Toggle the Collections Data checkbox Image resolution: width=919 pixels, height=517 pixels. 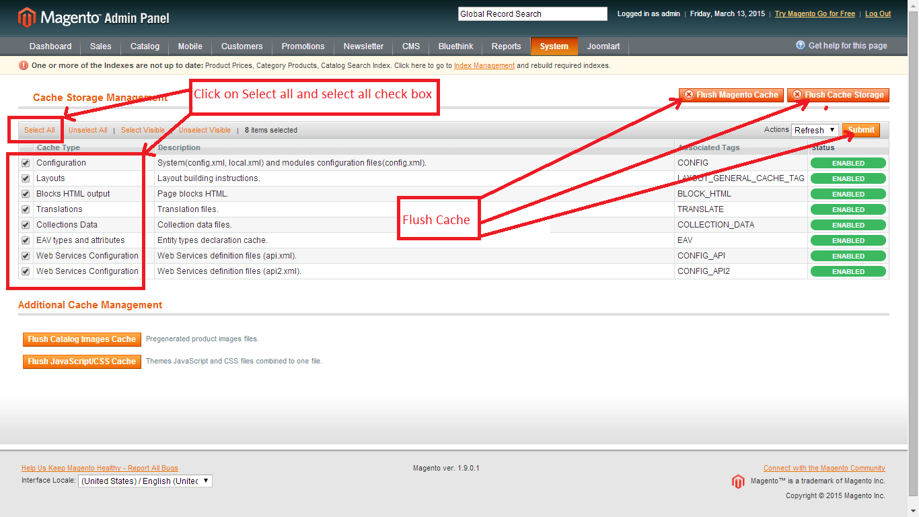pyautogui.click(x=26, y=225)
